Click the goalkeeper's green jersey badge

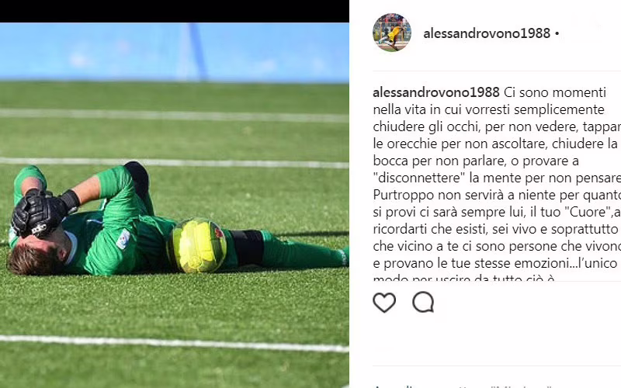pyautogui.click(x=123, y=239)
